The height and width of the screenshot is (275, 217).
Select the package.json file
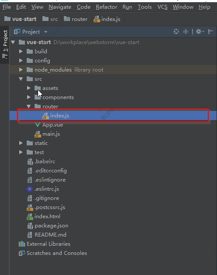point(48,226)
